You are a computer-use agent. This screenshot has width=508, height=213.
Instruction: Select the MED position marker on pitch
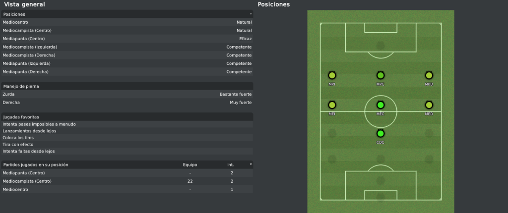pyautogui.click(x=429, y=105)
